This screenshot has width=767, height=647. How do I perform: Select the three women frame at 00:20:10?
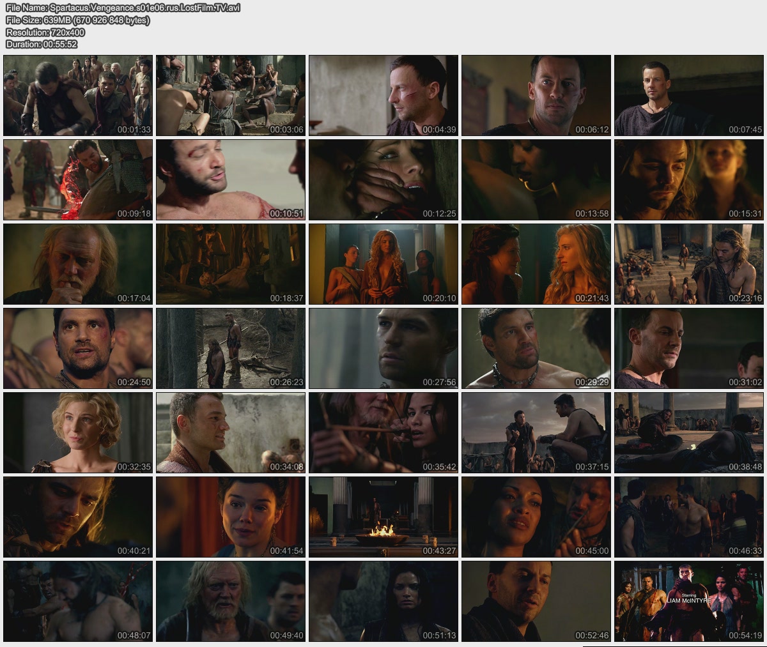383,264
